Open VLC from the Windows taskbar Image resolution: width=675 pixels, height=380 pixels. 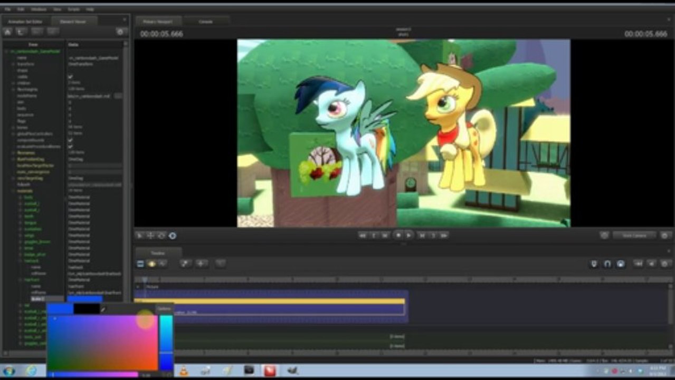183,371
